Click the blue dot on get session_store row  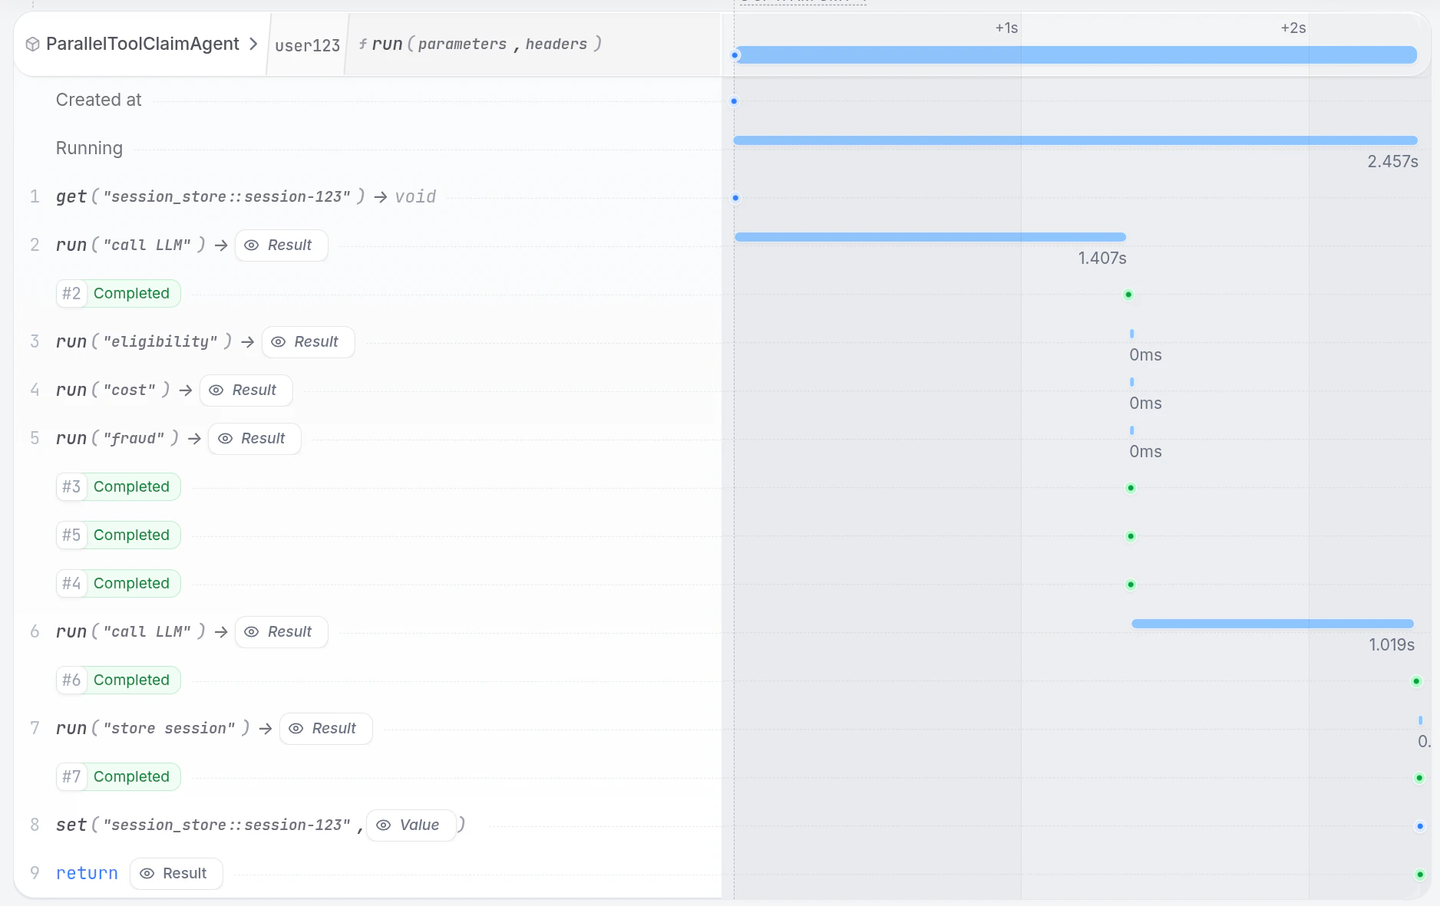735,198
